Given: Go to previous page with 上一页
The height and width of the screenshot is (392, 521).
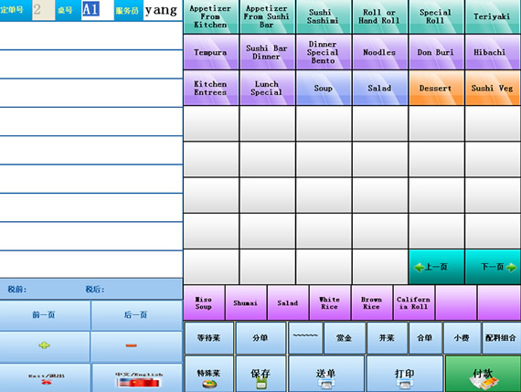Looking at the screenshot, I should (x=436, y=267).
